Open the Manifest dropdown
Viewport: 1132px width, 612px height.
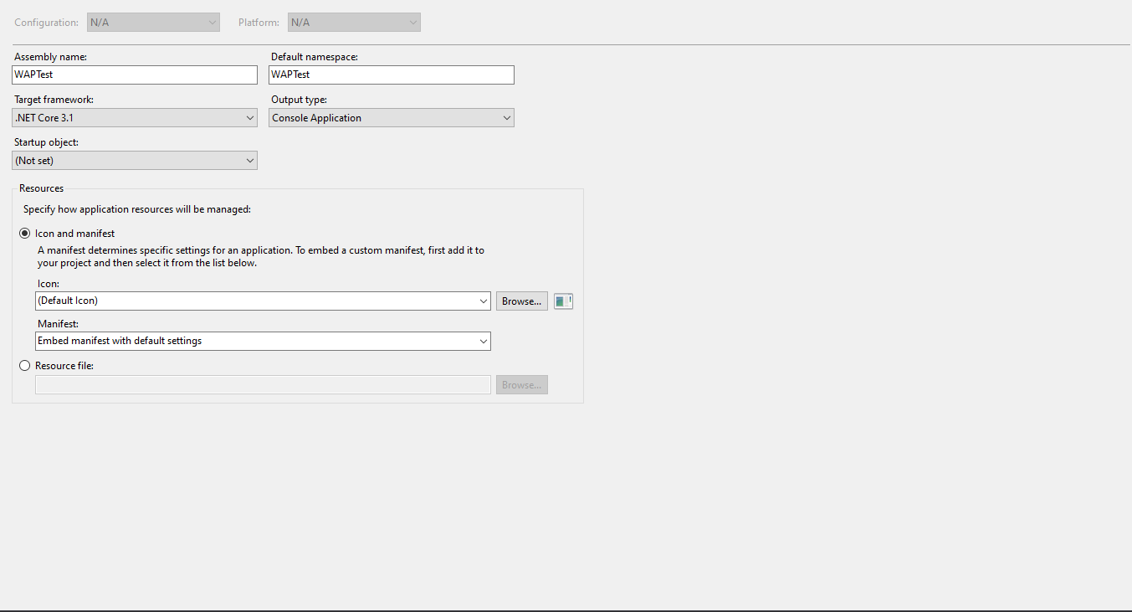pos(484,341)
